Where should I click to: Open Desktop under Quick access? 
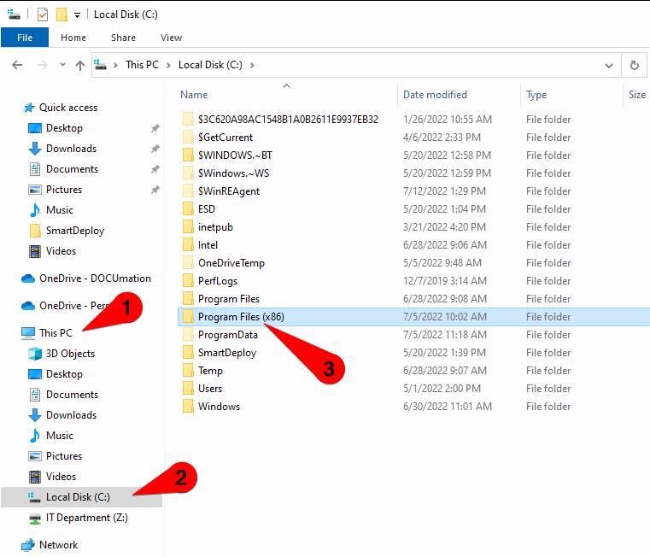pyautogui.click(x=64, y=128)
